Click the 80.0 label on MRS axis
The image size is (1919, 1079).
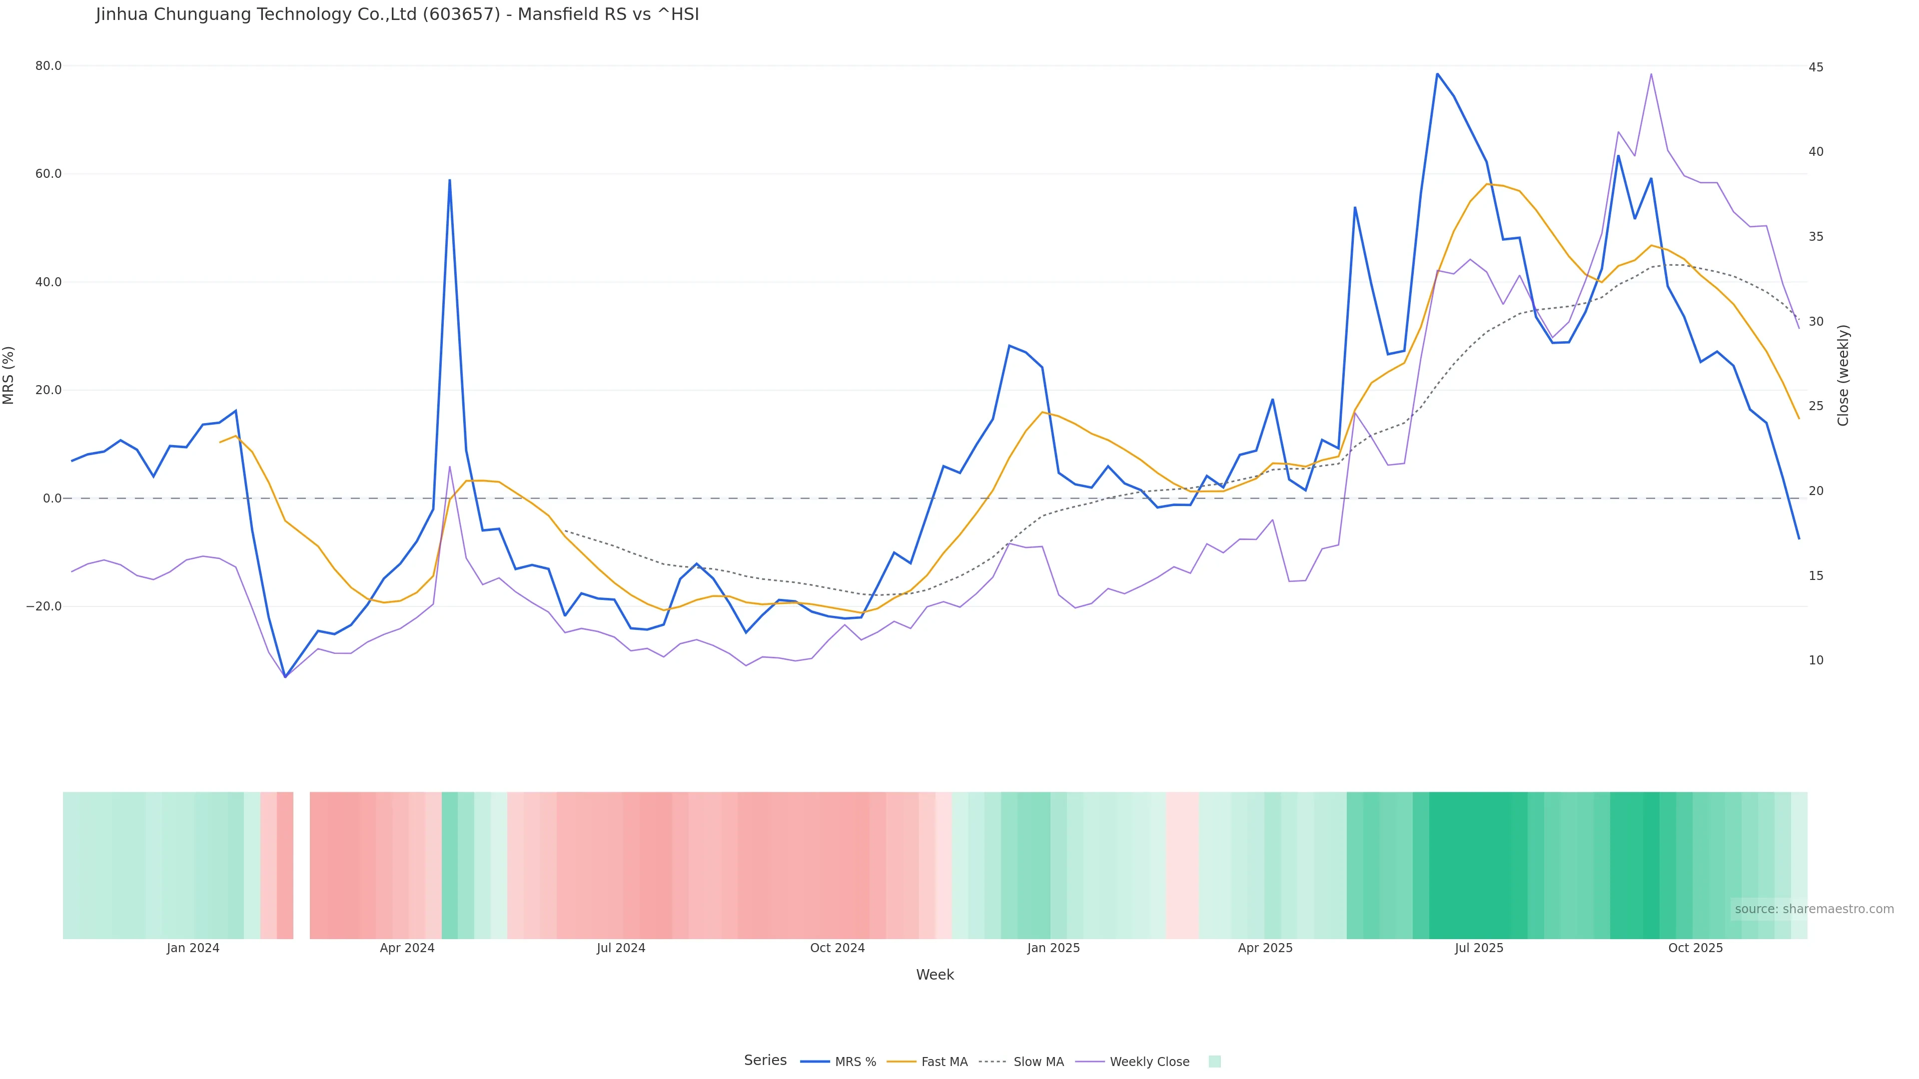pyautogui.click(x=48, y=66)
